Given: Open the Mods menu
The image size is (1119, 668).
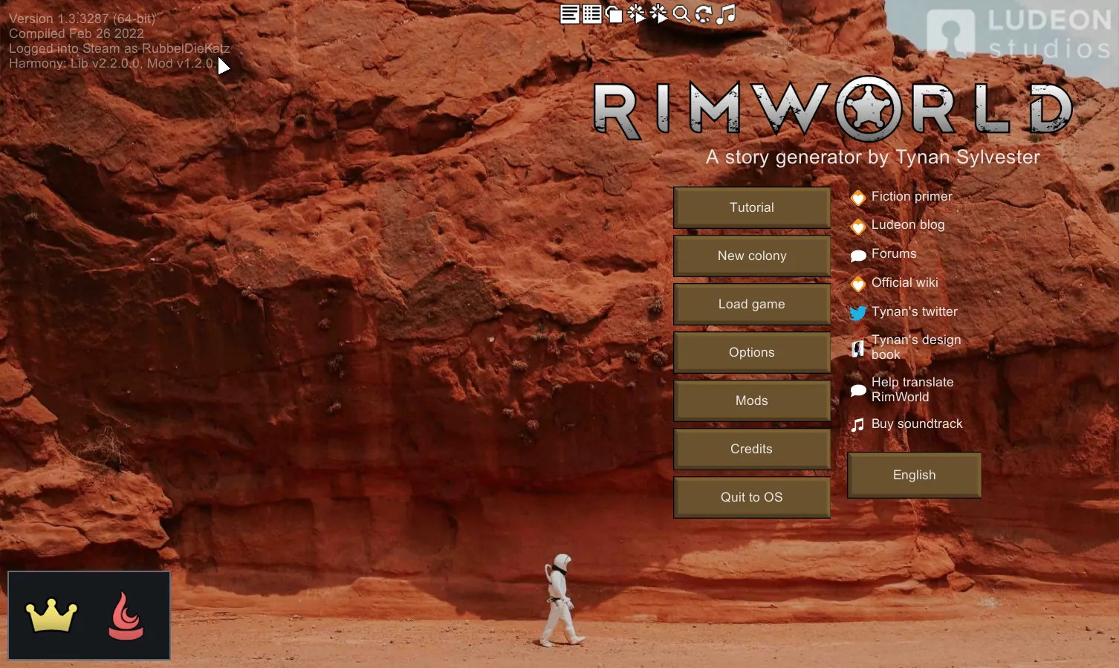Looking at the screenshot, I should pos(751,401).
